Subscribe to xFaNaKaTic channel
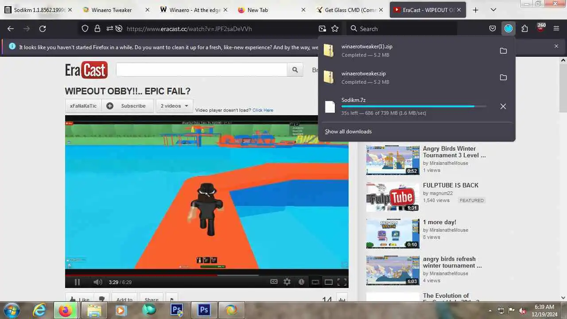567x319 pixels. [128, 106]
